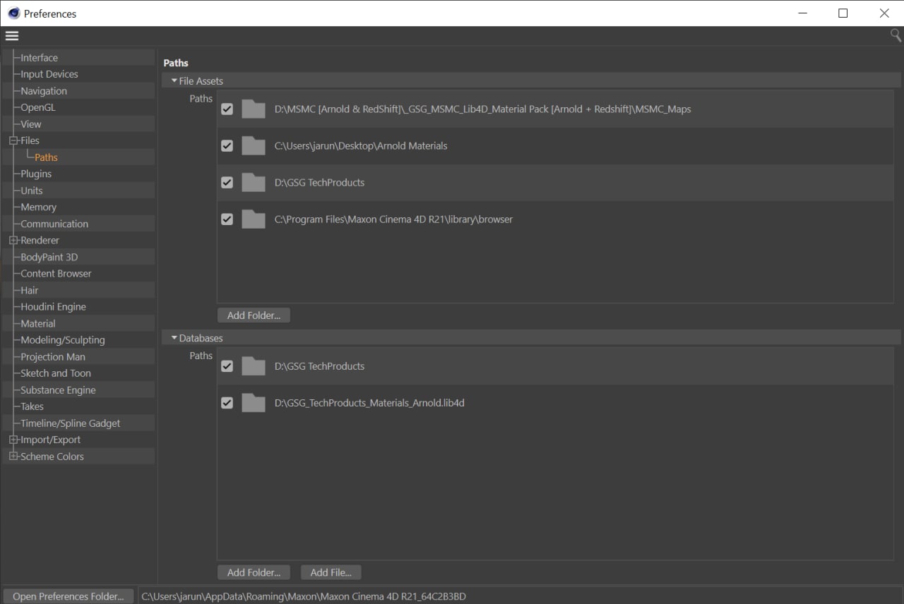Select Modeling/Sculpting category

pos(62,340)
